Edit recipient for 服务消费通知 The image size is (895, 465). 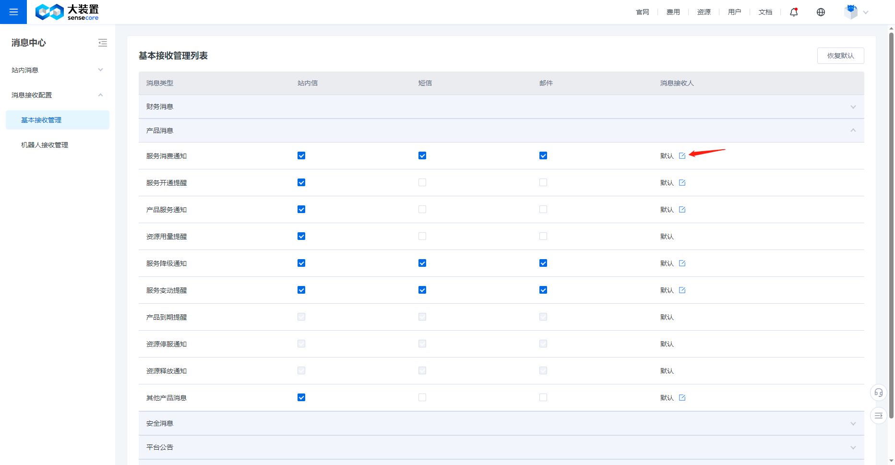(682, 156)
